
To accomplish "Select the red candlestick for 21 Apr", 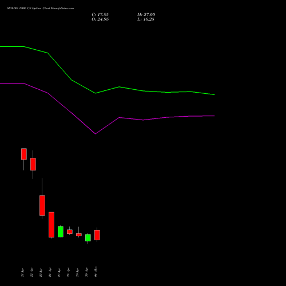I will (24, 154).
